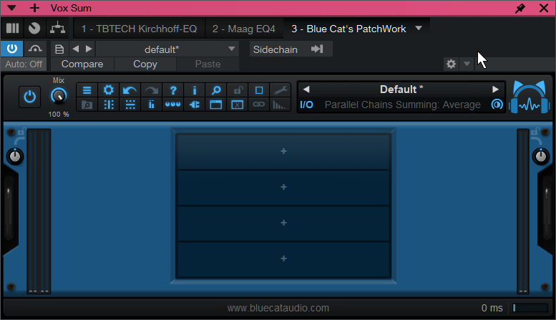Click the show plug-in windows icon
The height and width of the screenshot is (320, 556).
(216, 105)
